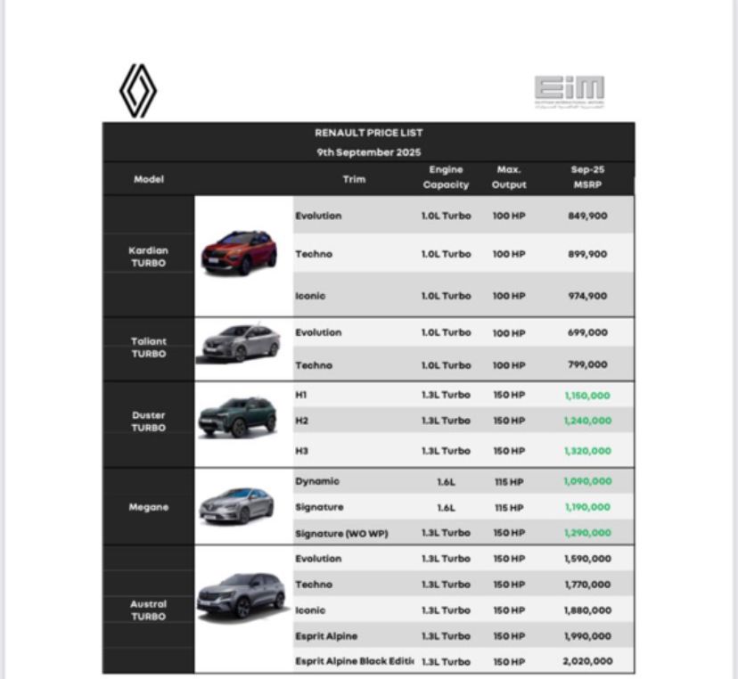Click the 'Model' column header
This screenshot has height=679, width=738.
(149, 179)
